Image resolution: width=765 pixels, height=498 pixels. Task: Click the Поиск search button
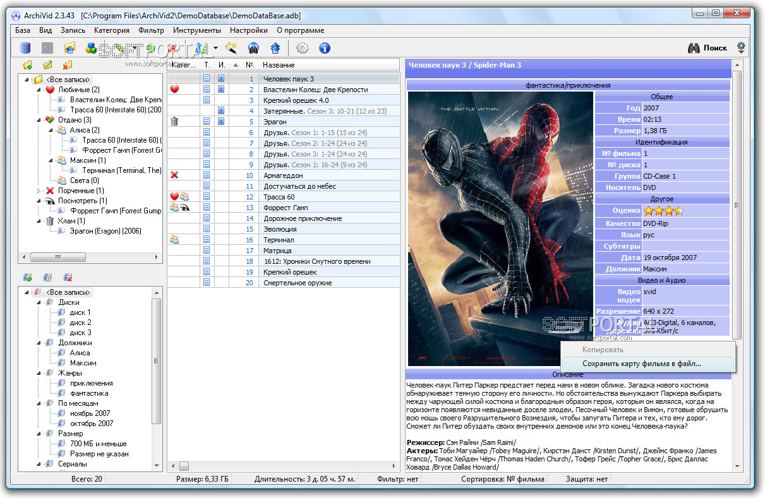(x=708, y=48)
